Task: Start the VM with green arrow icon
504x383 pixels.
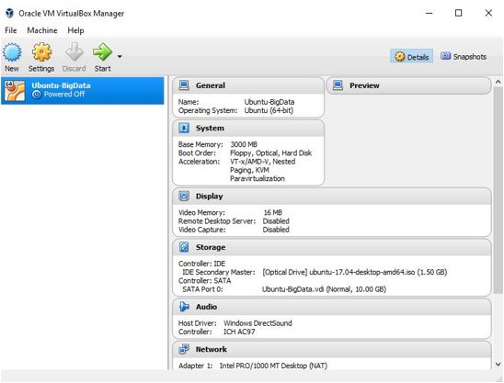Action: (102, 52)
